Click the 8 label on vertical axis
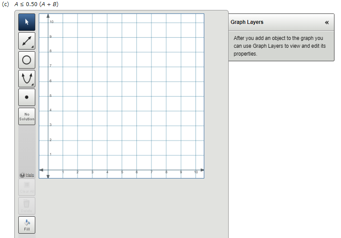This screenshot has height=238, width=341. 51,51
